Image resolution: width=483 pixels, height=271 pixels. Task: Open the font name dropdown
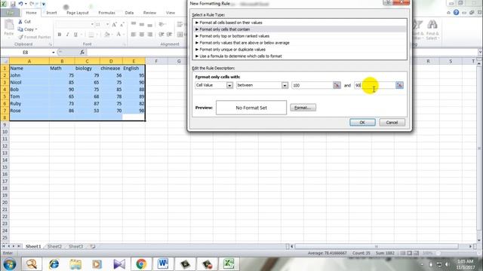[92, 24]
